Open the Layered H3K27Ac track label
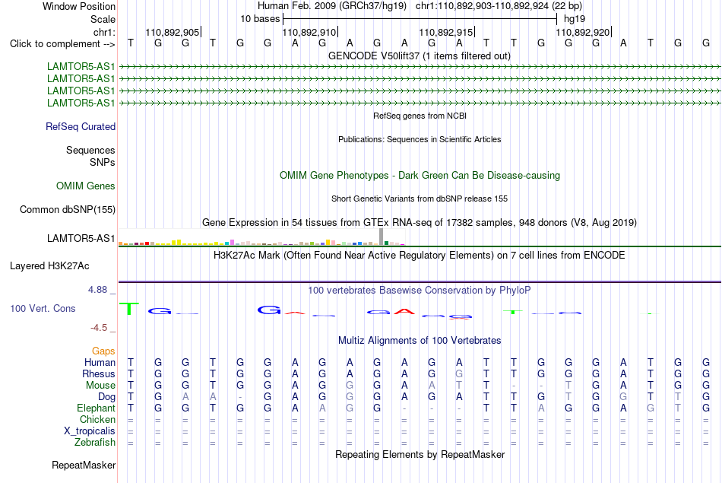Screen dimensions: 722x483 point(49,266)
